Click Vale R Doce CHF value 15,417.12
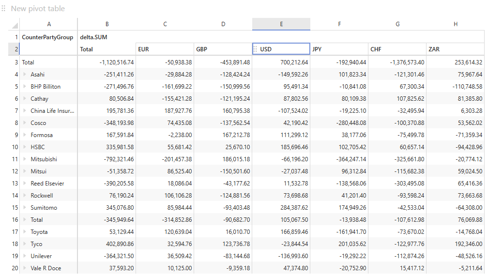The image size is (488, 277). point(412,268)
